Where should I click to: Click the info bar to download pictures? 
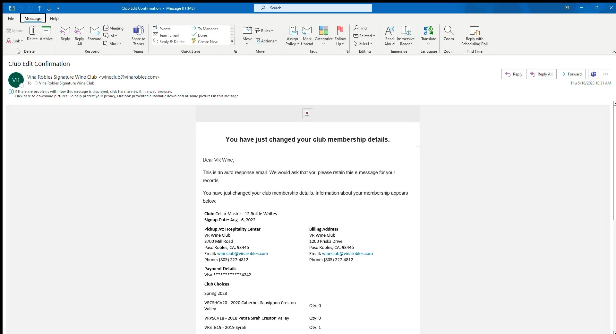point(127,96)
